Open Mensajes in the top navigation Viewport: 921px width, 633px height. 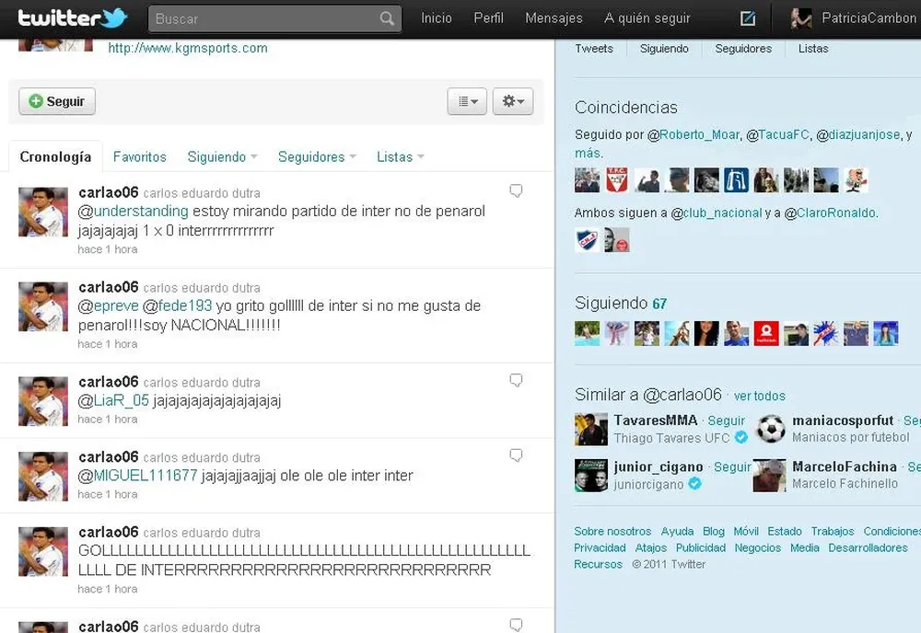point(554,18)
